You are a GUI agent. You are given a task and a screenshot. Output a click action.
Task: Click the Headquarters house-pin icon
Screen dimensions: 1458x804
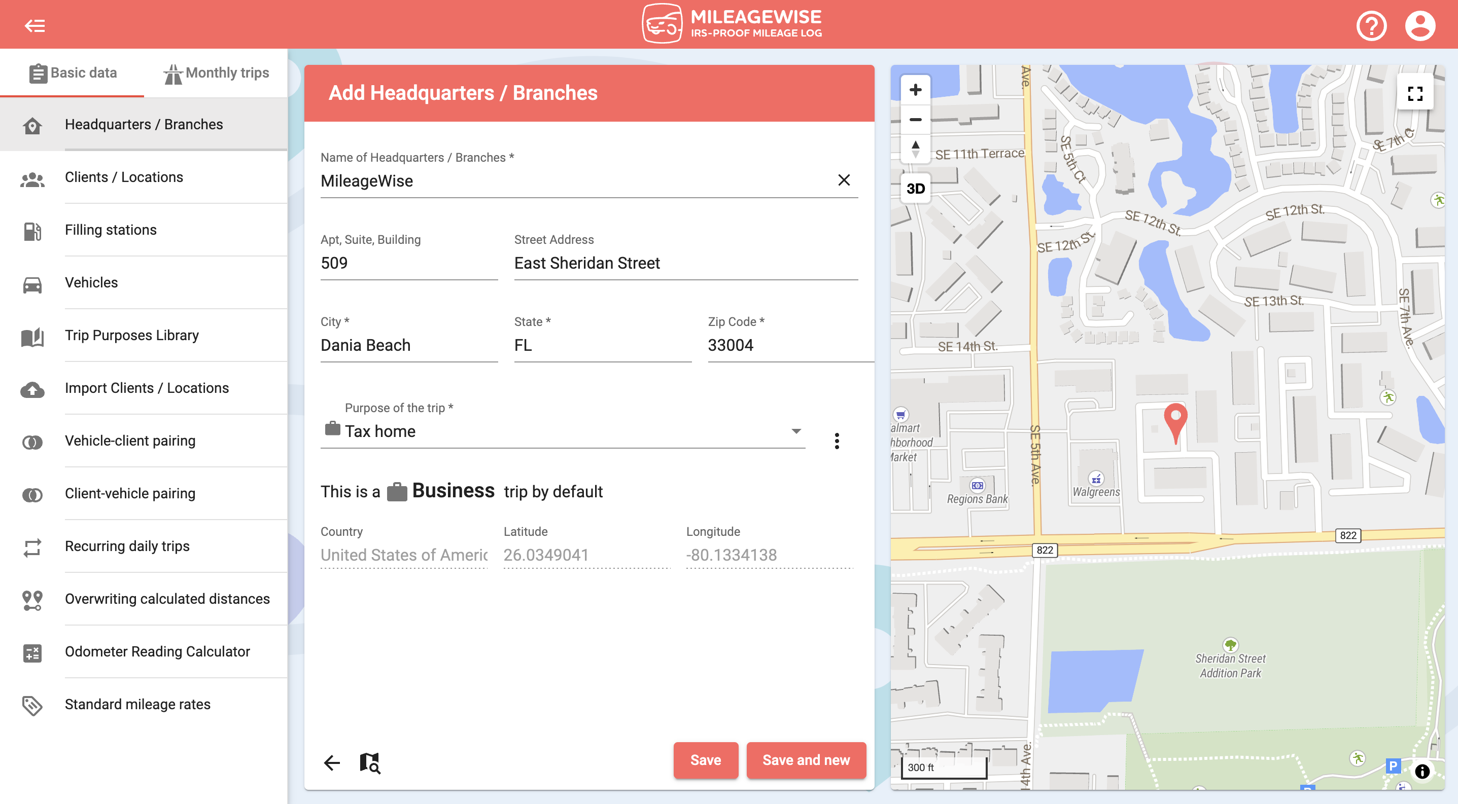(32, 126)
